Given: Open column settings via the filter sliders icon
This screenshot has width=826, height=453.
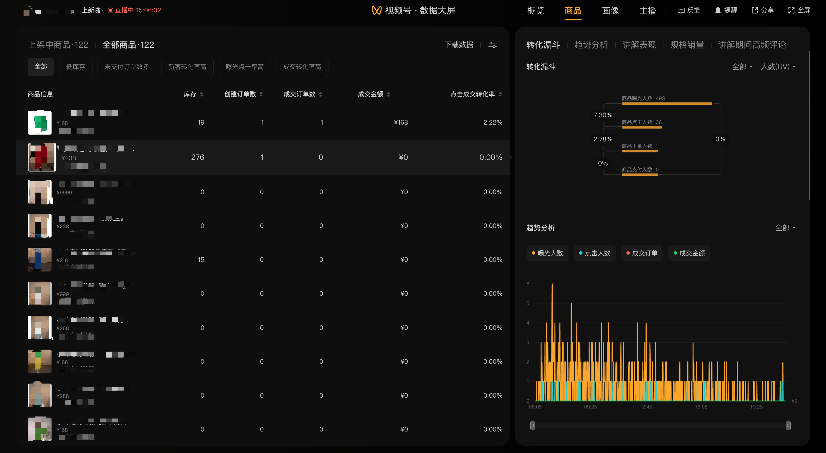Looking at the screenshot, I should [492, 45].
